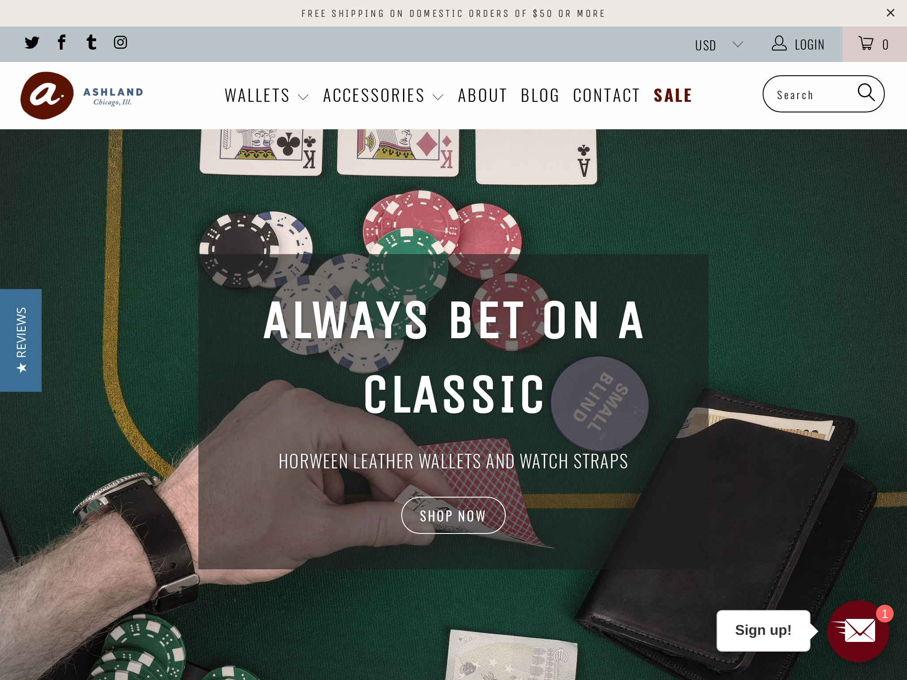
Task: Open the Facebook page icon
Action: (x=62, y=42)
